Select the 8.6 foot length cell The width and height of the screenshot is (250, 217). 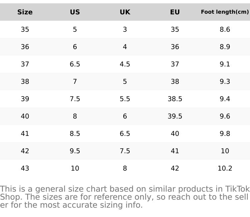pos(225,29)
